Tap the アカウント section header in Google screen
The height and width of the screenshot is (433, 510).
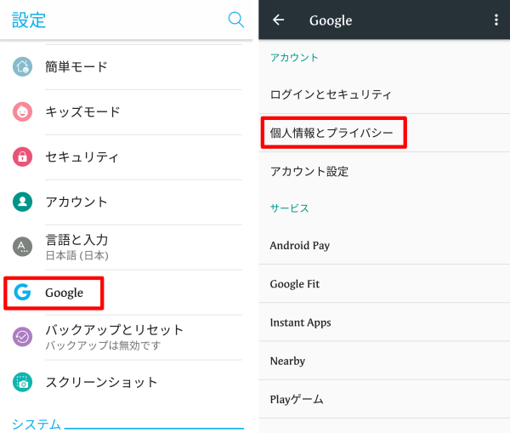[294, 58]
